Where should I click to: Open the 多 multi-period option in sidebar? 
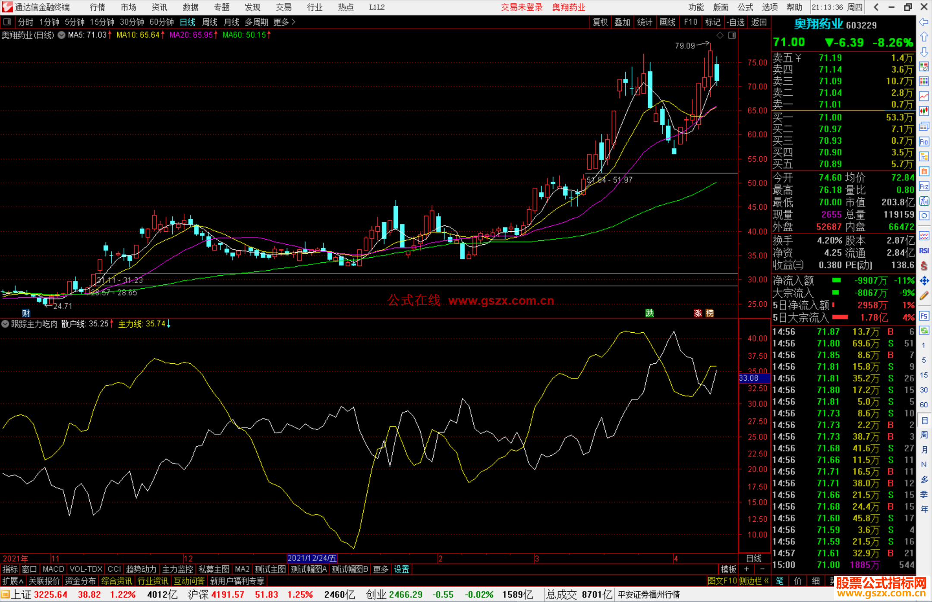pos(924,479)
